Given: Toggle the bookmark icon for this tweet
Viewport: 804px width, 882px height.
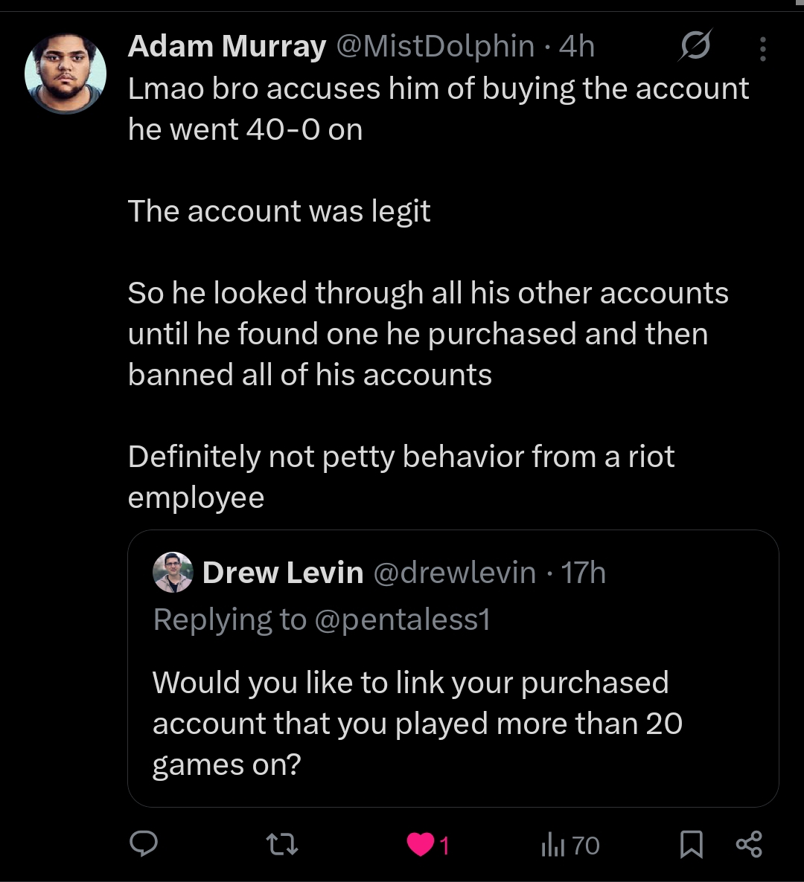Looking at the screenshot, I should tap(692, 844).
